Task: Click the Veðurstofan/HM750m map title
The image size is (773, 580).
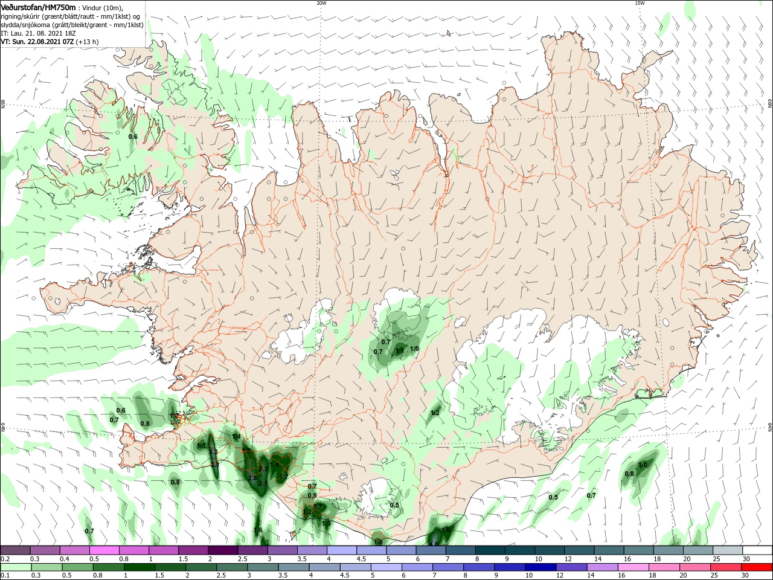Action: click(38, 7)
